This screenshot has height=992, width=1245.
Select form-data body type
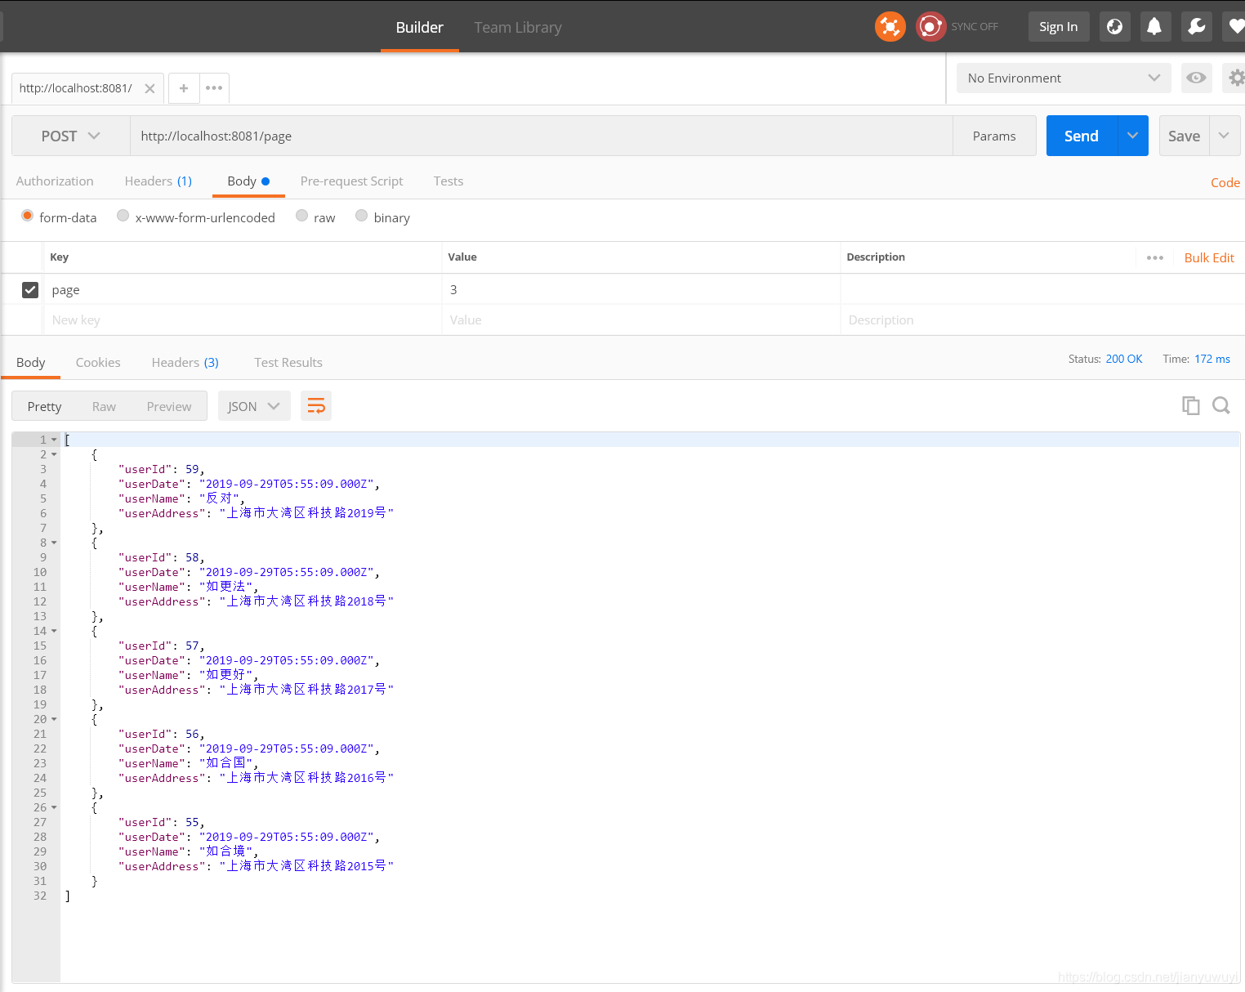[x=28, y=217]
